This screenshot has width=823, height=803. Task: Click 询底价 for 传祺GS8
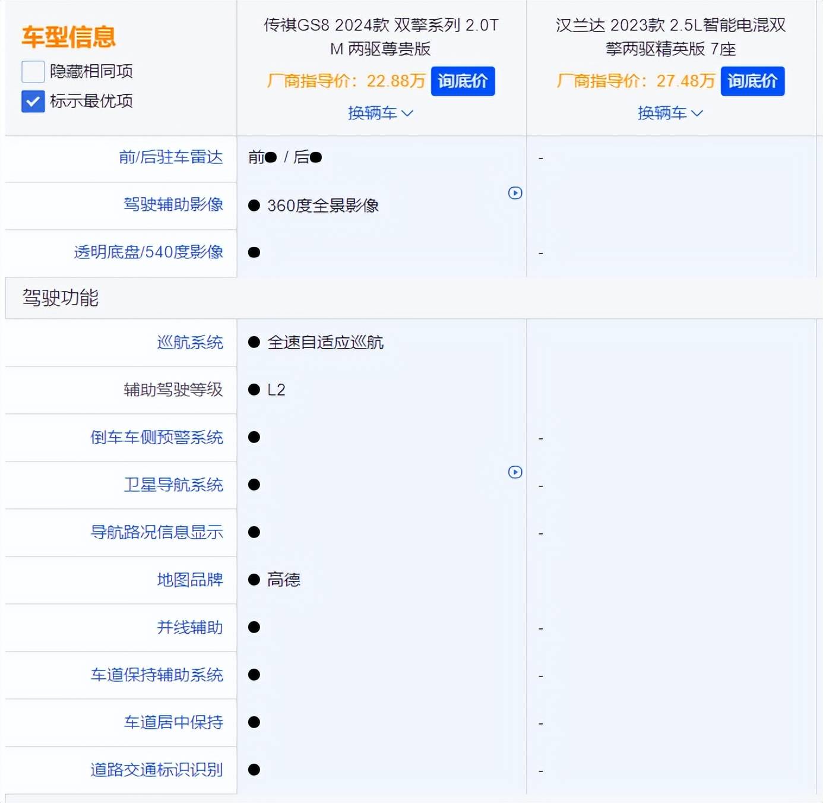463,81
